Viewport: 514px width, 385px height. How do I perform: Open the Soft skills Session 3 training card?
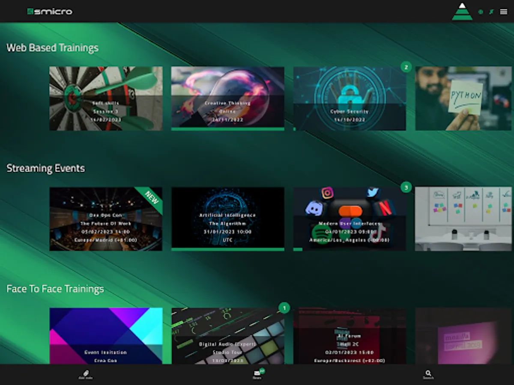pos(106,98)
